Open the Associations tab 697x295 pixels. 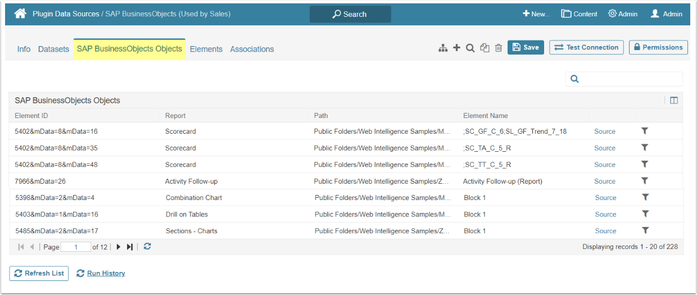click(252, 49)
